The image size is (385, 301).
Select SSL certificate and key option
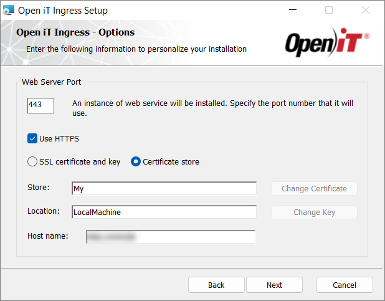click(x=32, y=161)
